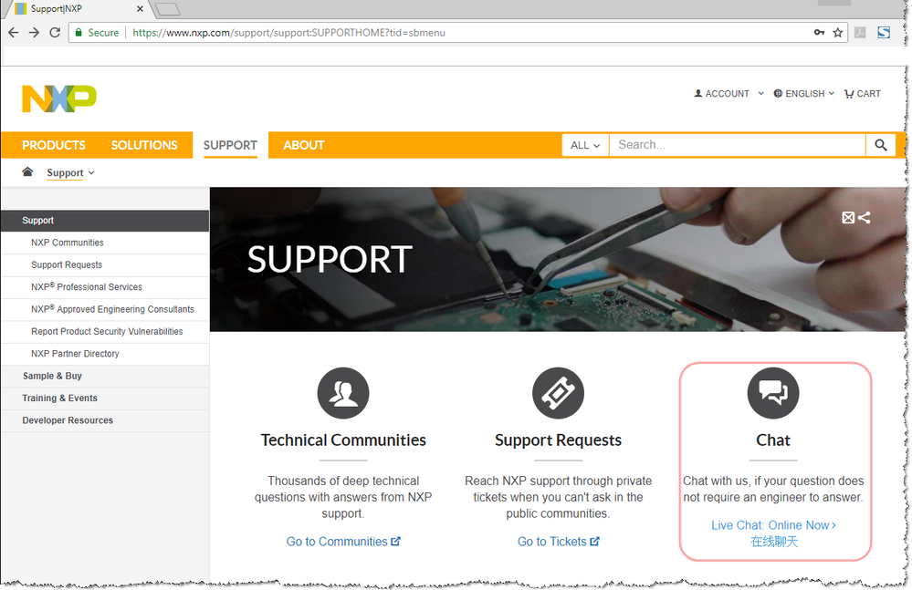This screenshot has width=912, height=590.
Task: Click the blue browser extension icon
Action: [x=884, y=33]
